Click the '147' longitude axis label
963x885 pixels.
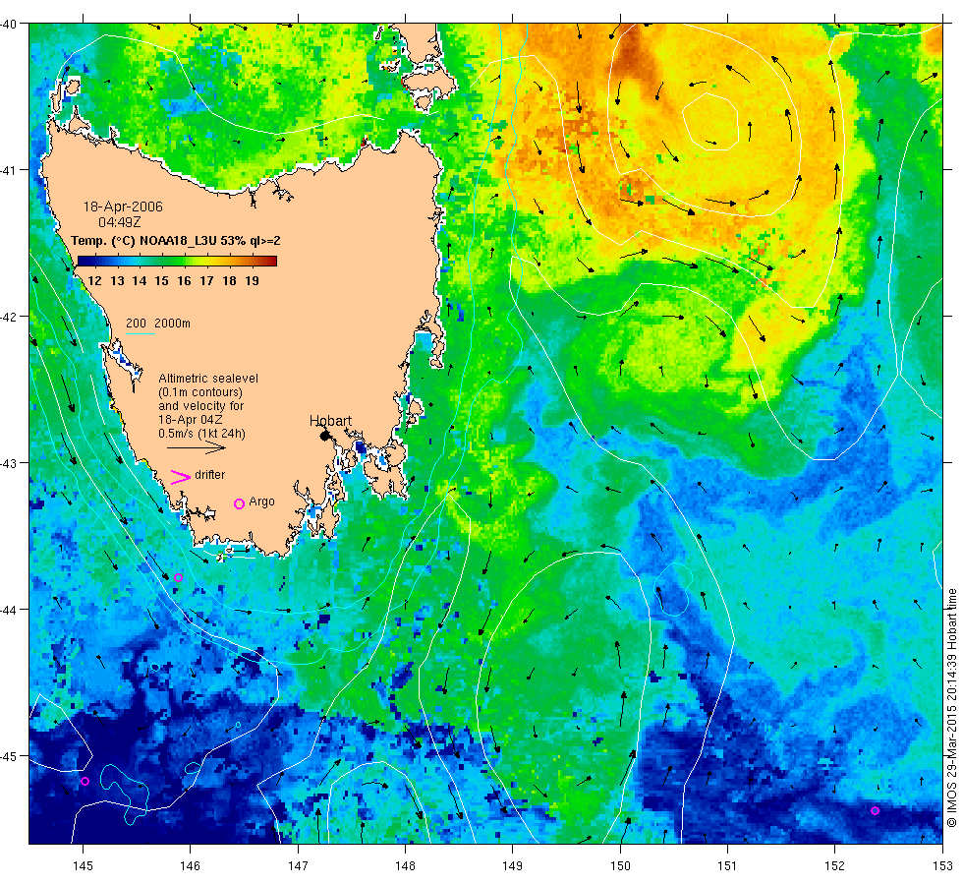coord(298,866)
